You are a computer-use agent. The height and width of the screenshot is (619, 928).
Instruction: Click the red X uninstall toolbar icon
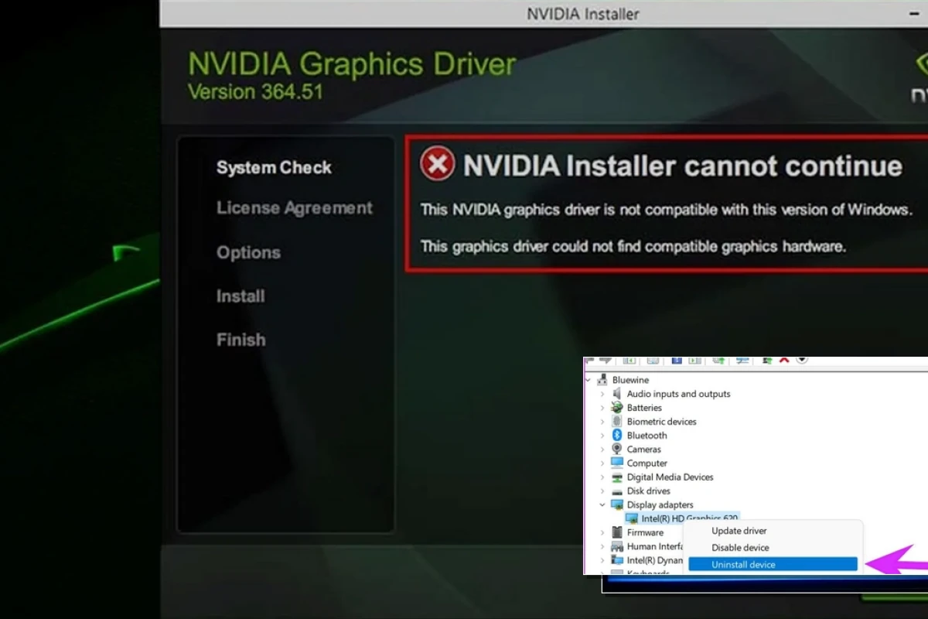(x=784, y=360)
